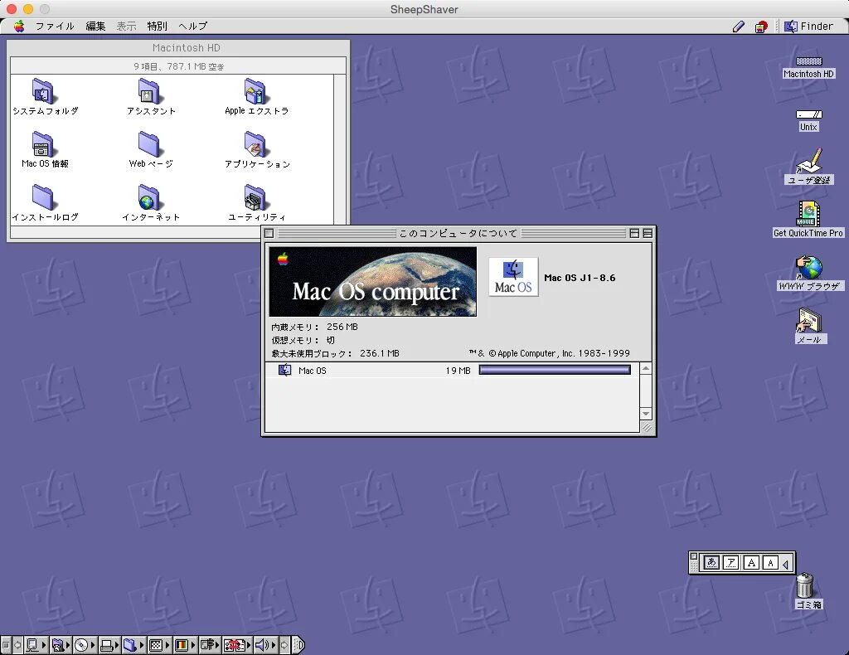Viewport: 849px width, 655px height.
Task: Select the アシスタント folder in Macintosh HD
Action: [148, 91]
